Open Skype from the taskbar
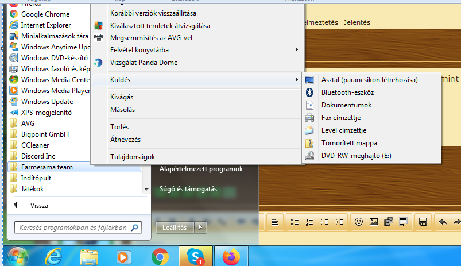 (x=196, y=256)
